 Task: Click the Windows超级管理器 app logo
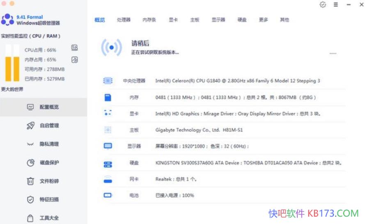7,20
